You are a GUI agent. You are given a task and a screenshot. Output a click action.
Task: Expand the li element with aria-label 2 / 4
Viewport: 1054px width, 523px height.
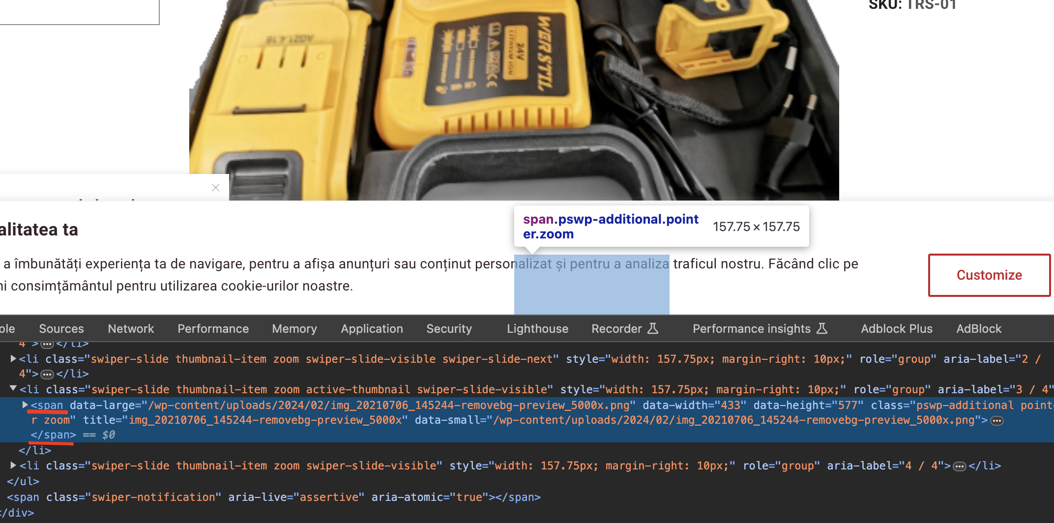point(14,359)
